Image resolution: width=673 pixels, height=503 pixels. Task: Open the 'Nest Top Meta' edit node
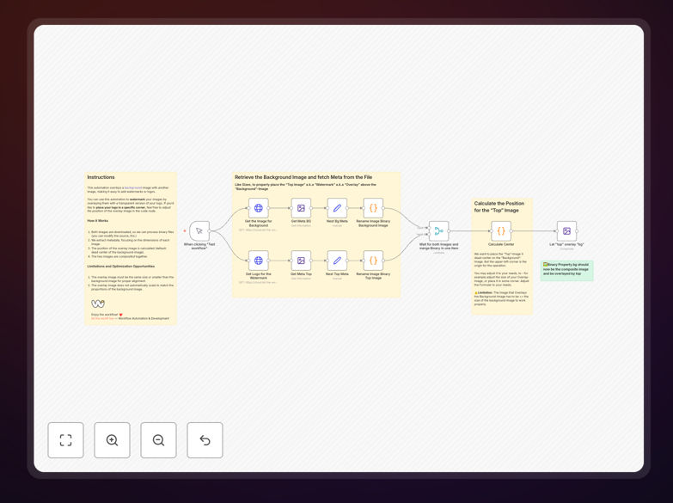(337, 261)
